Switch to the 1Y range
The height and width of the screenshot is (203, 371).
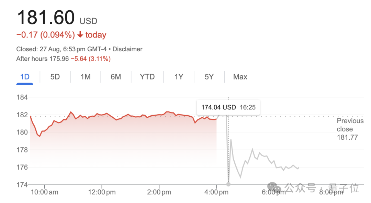(x=179, y=77)
